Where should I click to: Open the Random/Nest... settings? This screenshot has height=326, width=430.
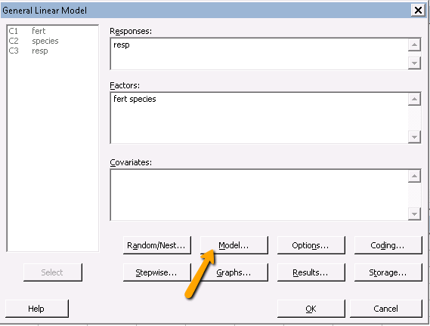[157, 245]
